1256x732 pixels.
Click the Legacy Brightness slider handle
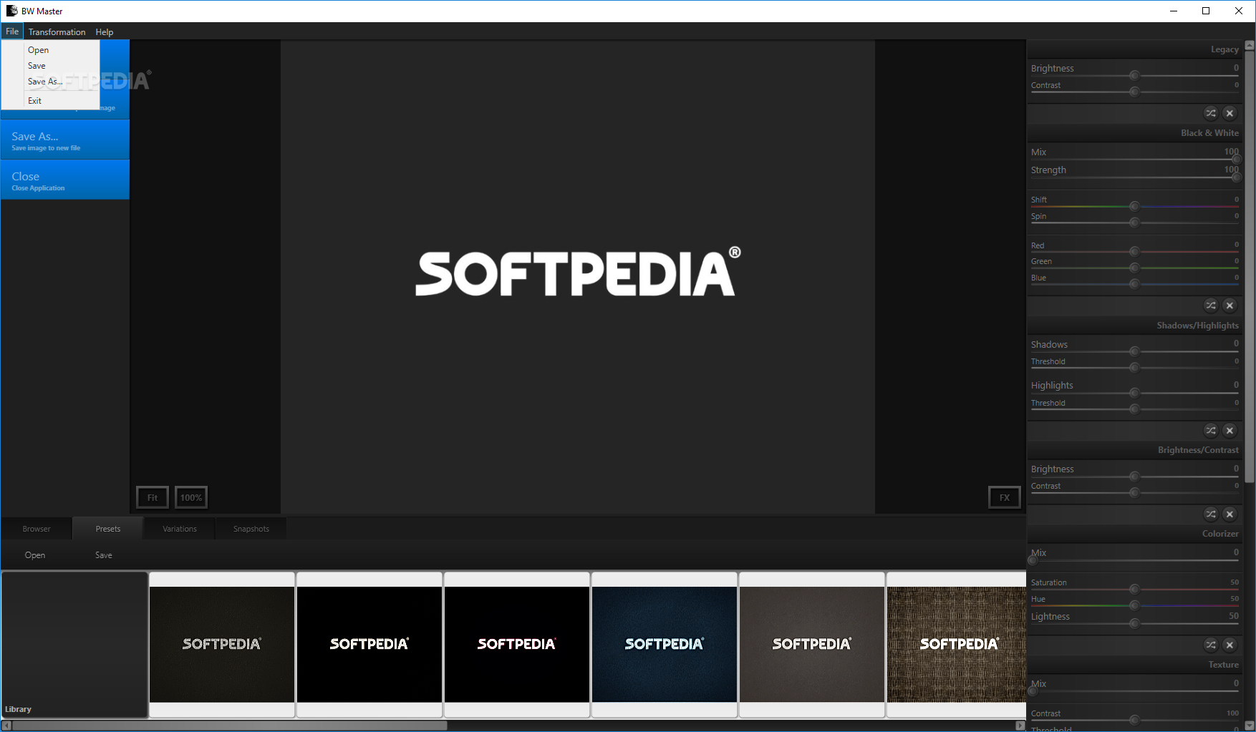[x=1134, y=75]
